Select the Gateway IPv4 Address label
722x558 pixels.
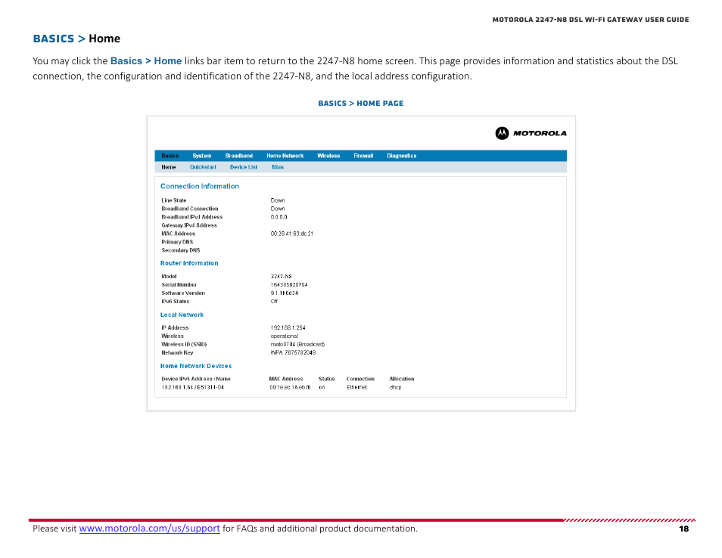(188, 225)
